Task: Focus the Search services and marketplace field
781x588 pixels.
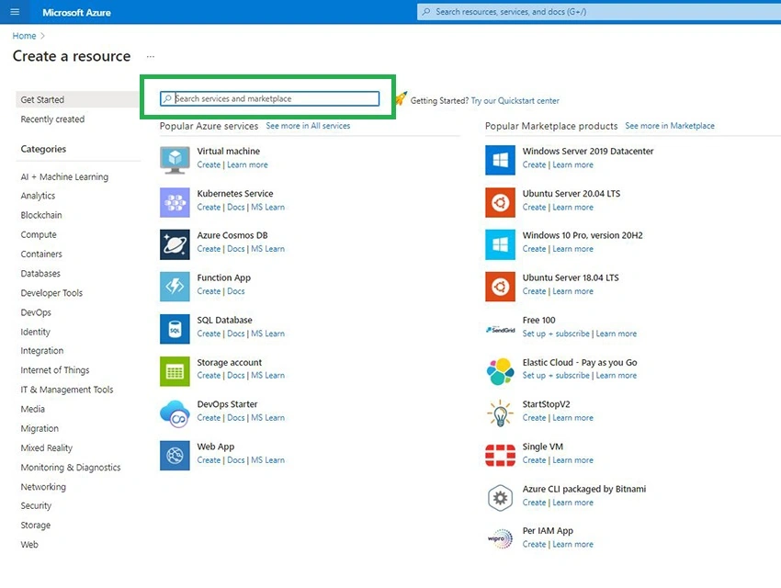Action: pos(269,98)
